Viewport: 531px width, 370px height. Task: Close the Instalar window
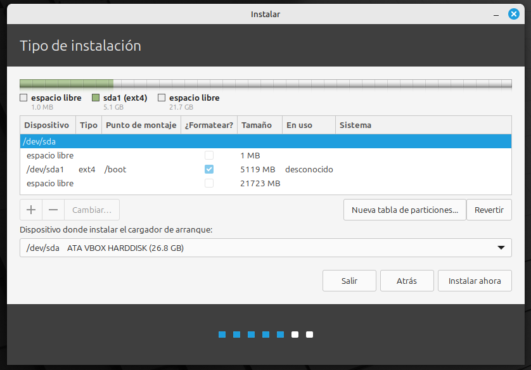[513, 14]
